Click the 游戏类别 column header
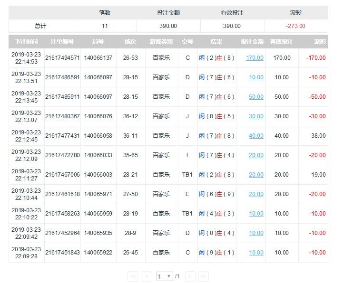 pyautogui.click(x=161, y=41)
